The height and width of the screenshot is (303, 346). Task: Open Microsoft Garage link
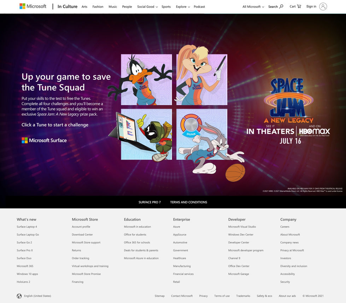(x=239, y=274)
